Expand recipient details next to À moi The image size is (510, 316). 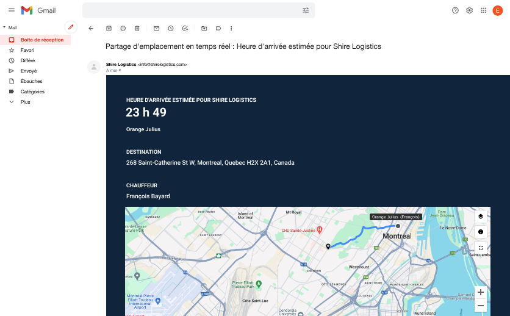120,71
